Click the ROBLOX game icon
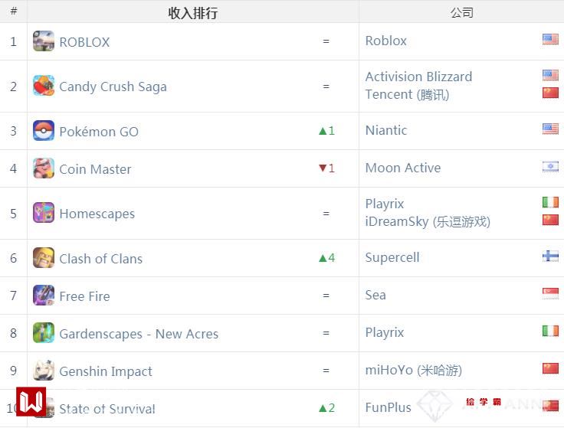Viewport: 564px width, 428px height. click(44, 41)
